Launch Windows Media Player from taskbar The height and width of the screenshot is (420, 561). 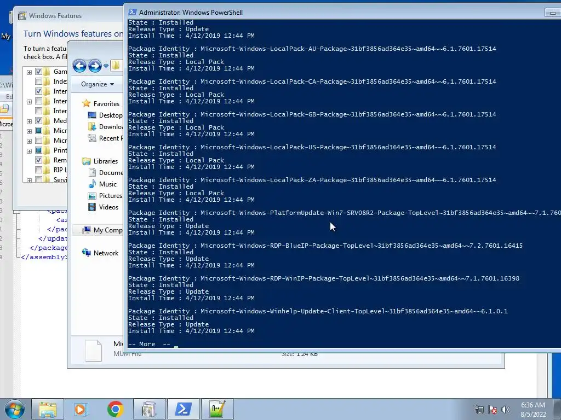pos(81,409)
